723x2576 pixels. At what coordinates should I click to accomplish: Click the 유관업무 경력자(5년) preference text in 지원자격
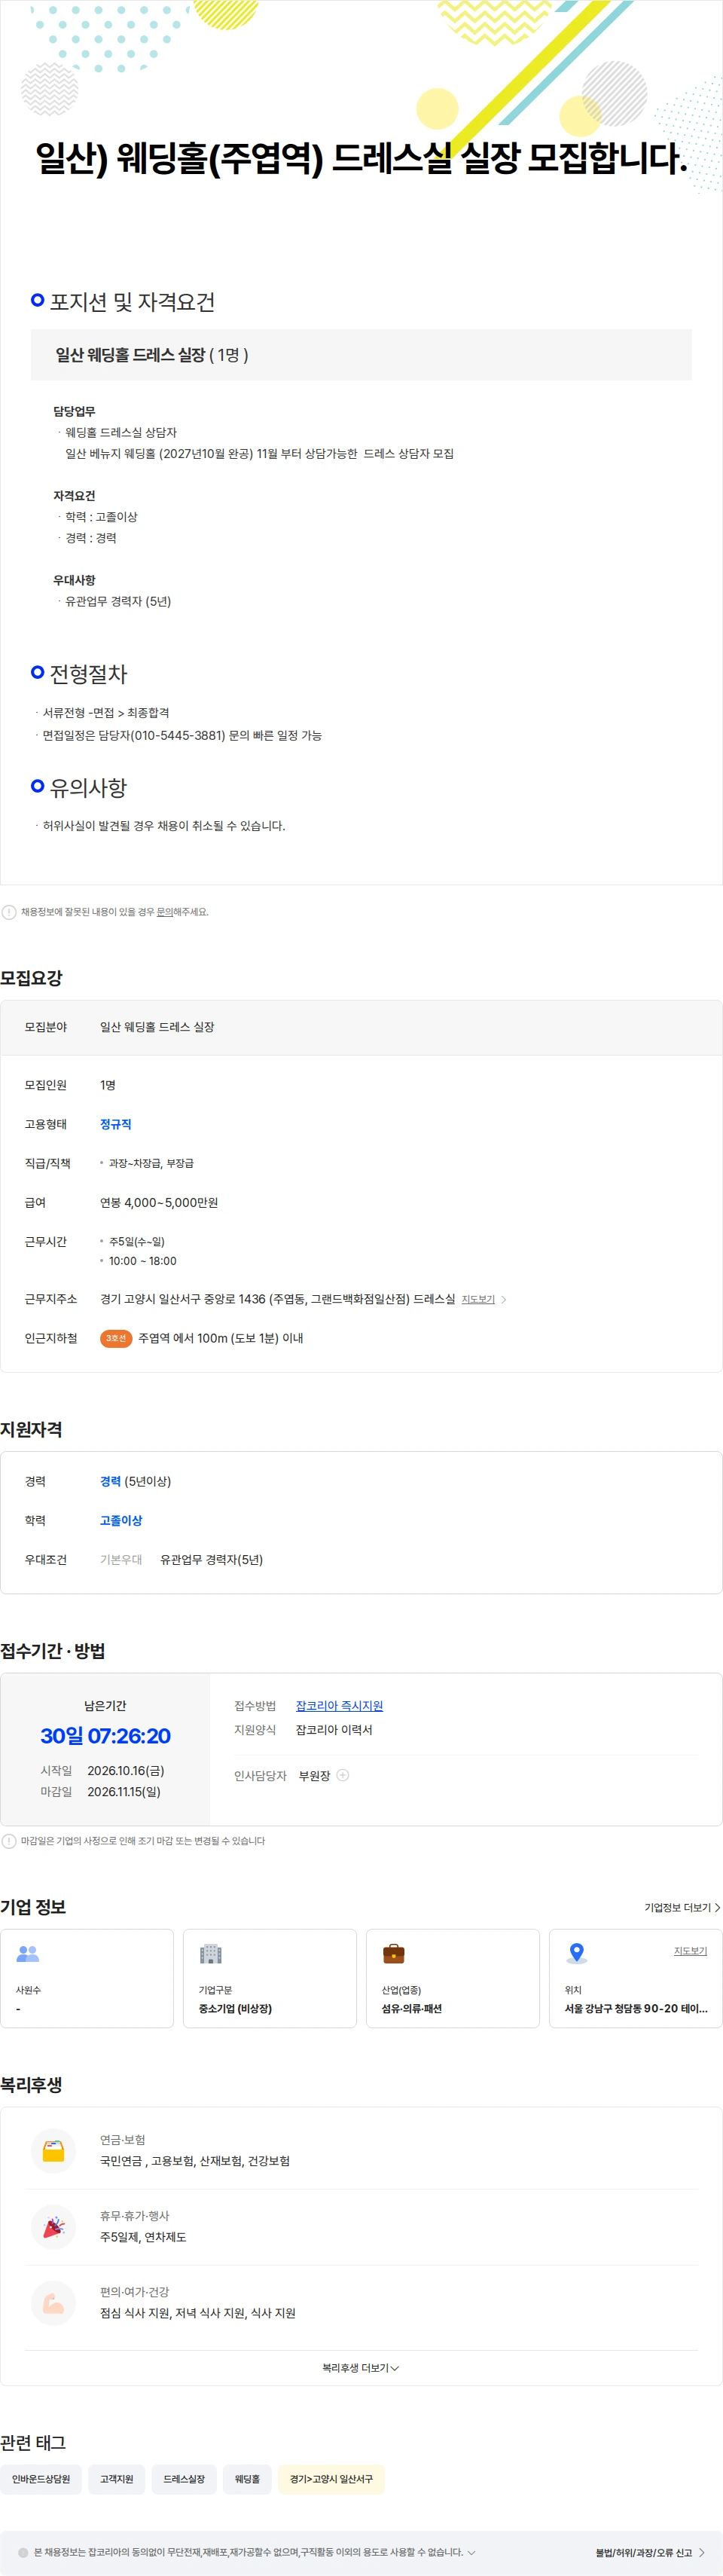coord(212,1559)
